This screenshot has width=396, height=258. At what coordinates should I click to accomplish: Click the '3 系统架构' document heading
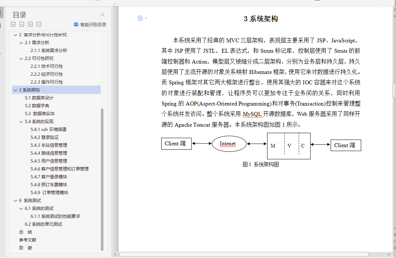pyautogui.click(x=261, y=19)
